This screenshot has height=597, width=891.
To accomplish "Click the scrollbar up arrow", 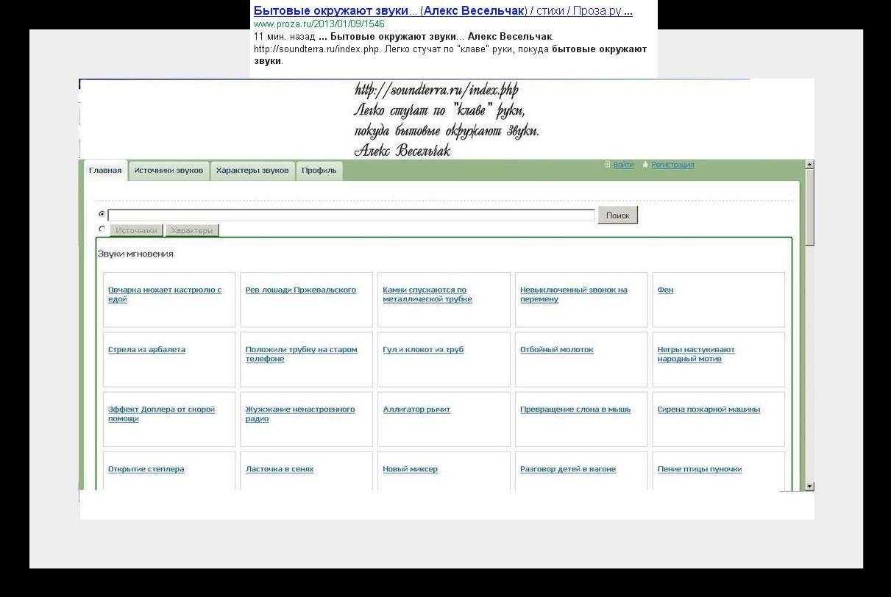I will tap(809, 165).
